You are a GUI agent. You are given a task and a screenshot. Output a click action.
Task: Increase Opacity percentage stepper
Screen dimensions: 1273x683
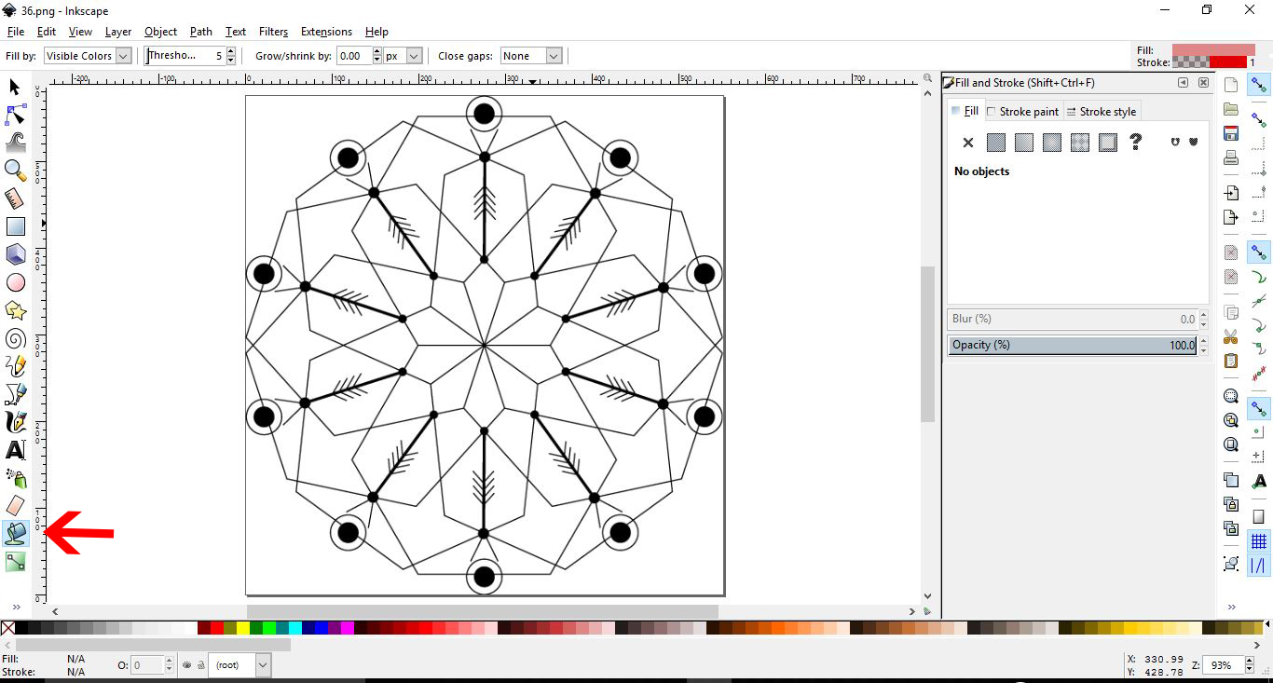[x=1203, y=341]
